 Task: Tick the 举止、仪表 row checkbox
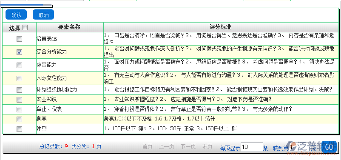point(20,109)
